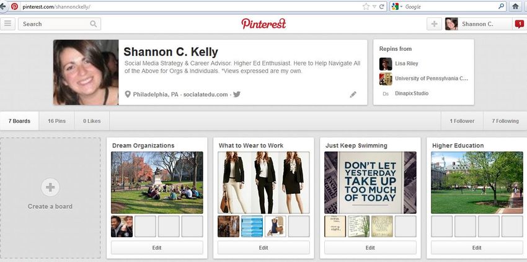The width and height of the screenshot is (527, 262).
Task: Edit the What to Wear to Work board
Action: click(x=263, y=248)
